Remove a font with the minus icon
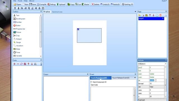The height and width of the screenshot is (101, 179). (x=18, y=64)
